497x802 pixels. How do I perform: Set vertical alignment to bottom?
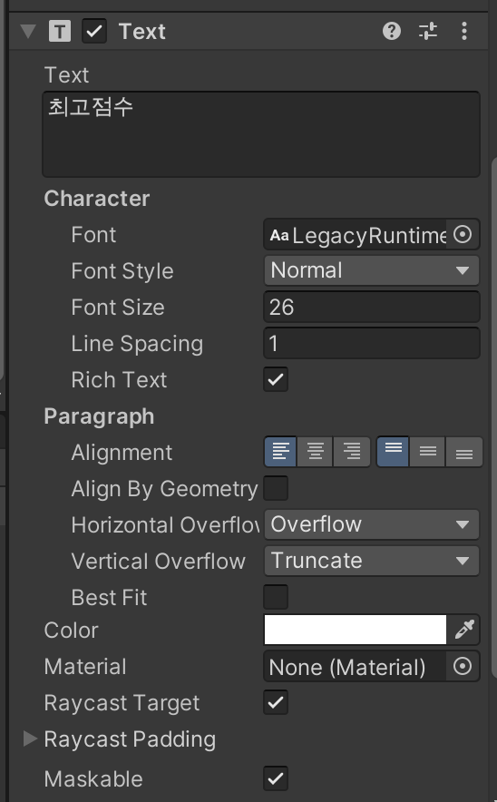coord(464,452)
